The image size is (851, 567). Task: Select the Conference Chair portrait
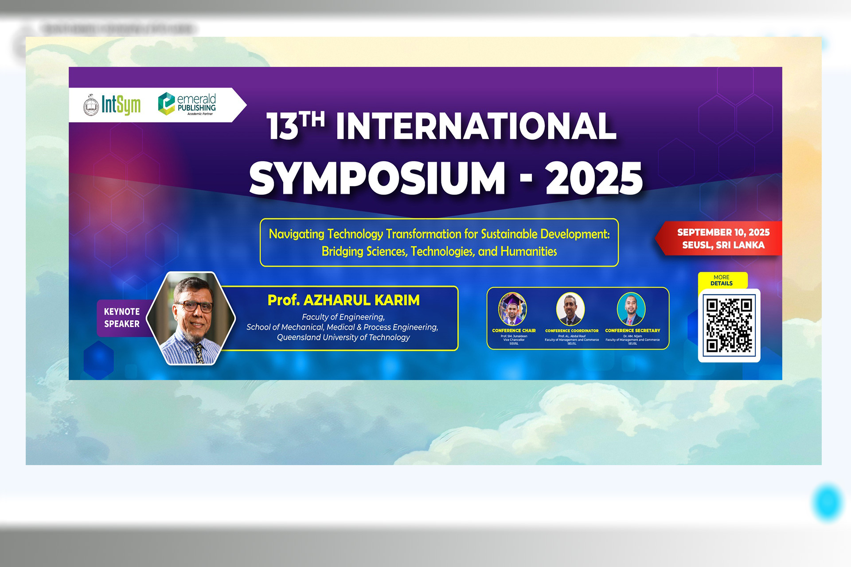(x=512, y=309)
